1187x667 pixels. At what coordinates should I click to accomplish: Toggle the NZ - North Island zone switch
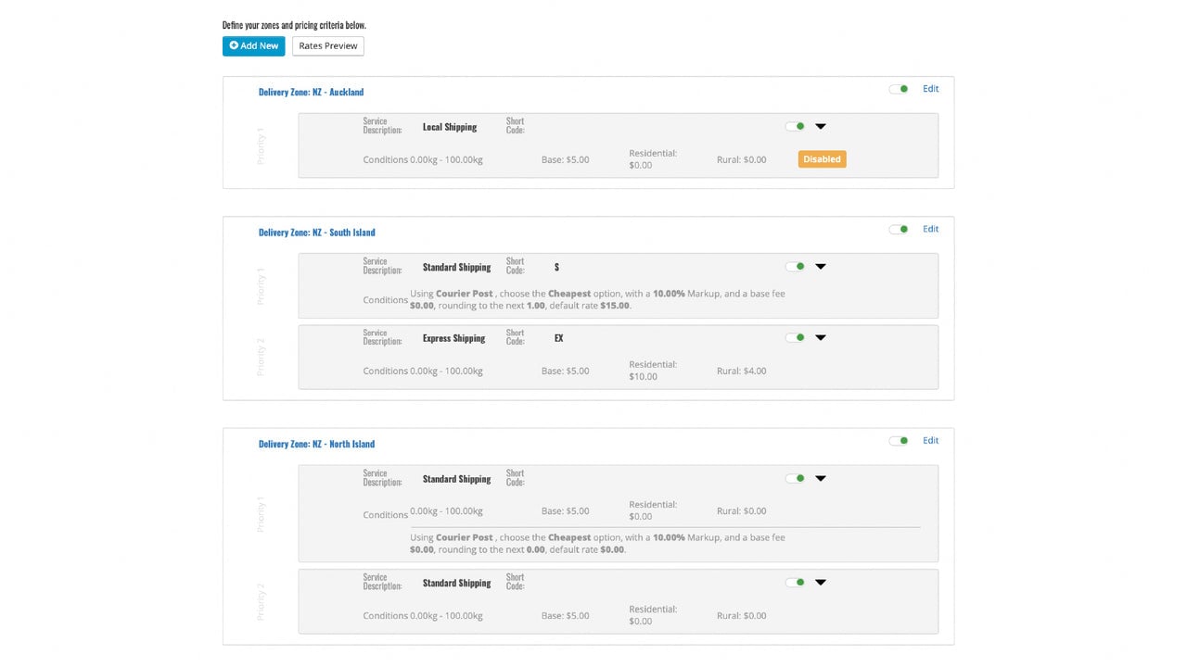click(899, 441)
